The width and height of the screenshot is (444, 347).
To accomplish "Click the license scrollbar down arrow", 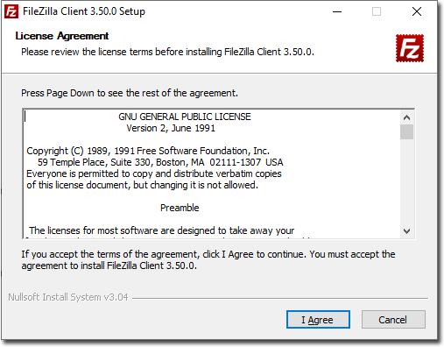I will click(x=406, y=231).
